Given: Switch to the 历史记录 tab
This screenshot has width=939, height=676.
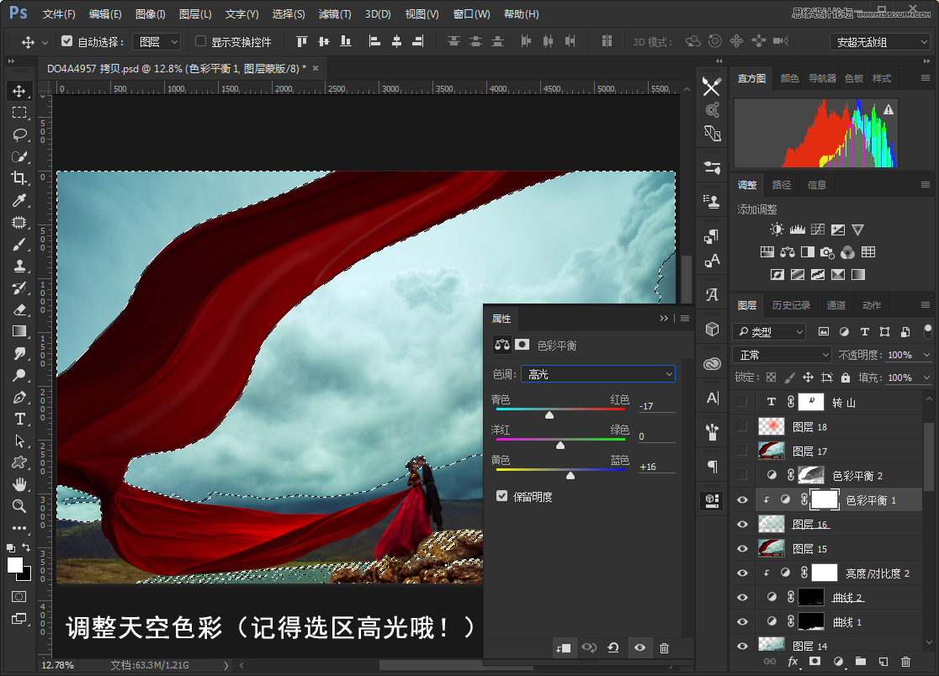Looking at the screenshot, I should click(790, 305).
